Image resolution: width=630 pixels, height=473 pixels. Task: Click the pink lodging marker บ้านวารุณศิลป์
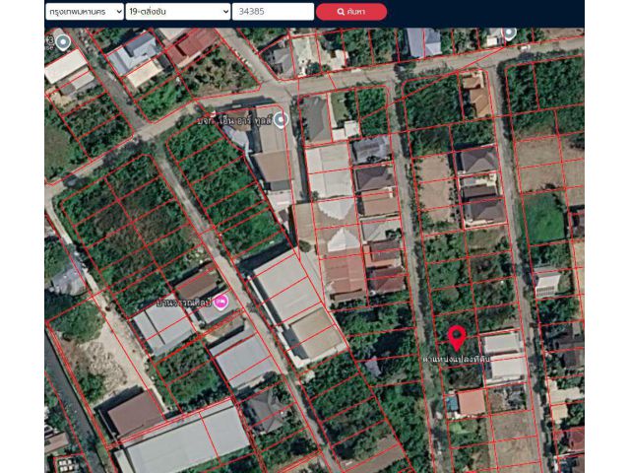(220, 303)
